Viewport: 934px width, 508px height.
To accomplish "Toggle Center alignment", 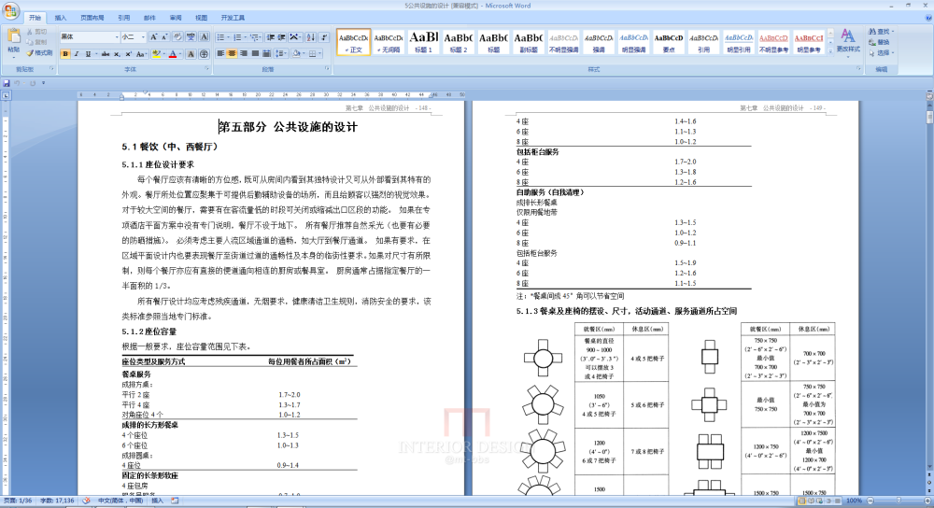I will click(x=232, y=53).
